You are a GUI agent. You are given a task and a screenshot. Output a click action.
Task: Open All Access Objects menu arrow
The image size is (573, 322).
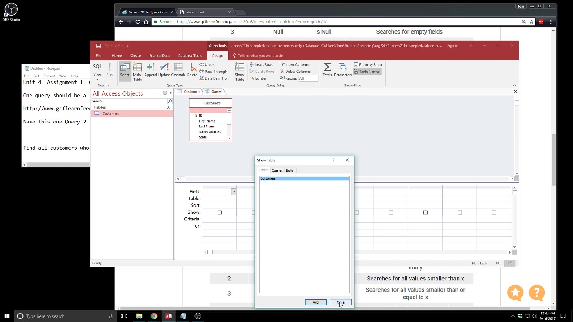point(165,93)
